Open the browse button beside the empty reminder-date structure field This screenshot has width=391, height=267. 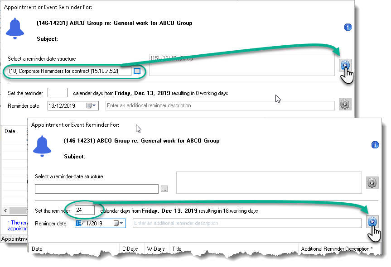point(164,189)
